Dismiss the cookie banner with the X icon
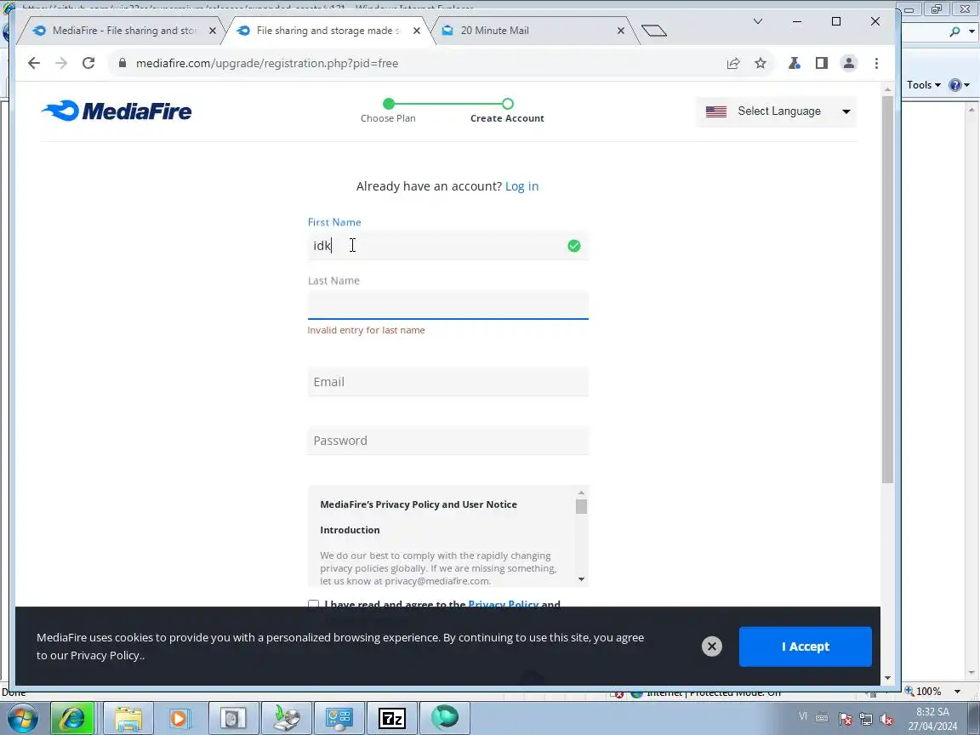Image resolution: width=980 pixels, height=735 pixels. (711, 647)
